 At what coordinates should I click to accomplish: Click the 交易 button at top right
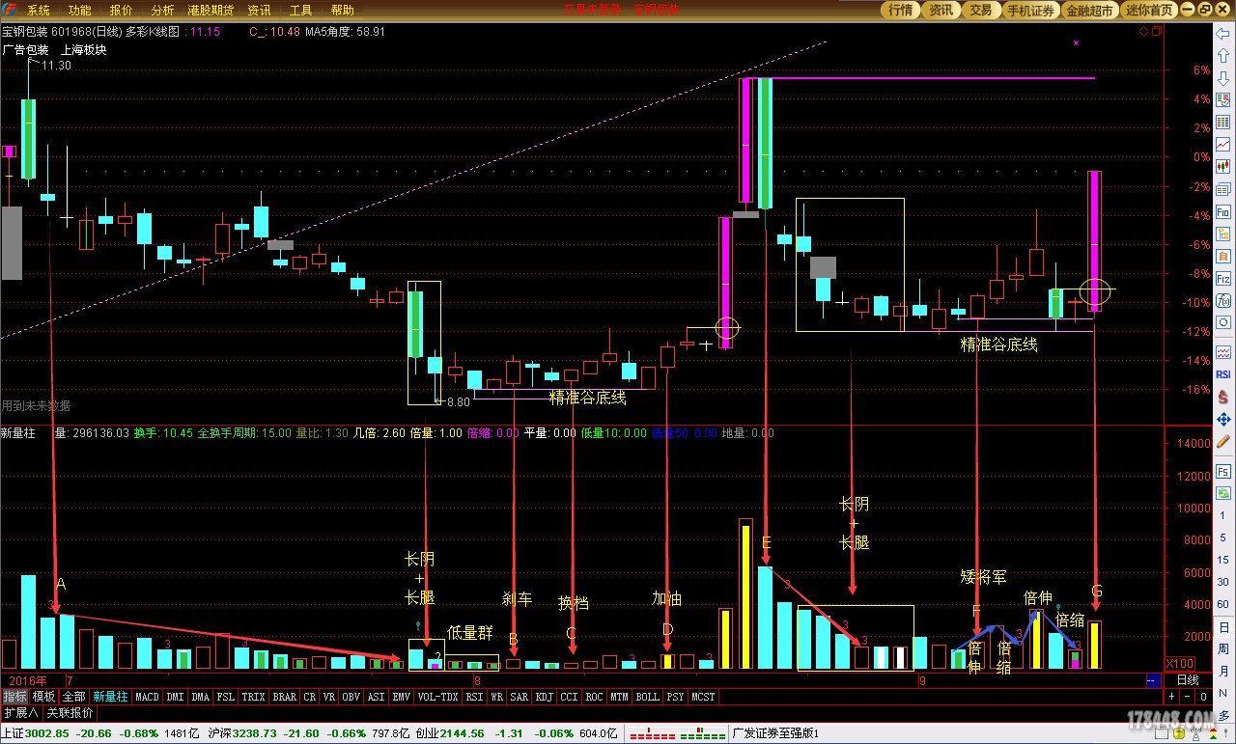tap(980, 10)
